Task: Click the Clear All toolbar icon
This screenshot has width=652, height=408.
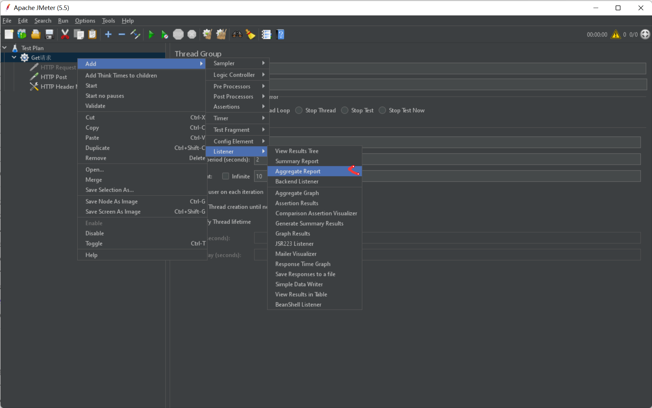Action: click(x=221, y=34)
